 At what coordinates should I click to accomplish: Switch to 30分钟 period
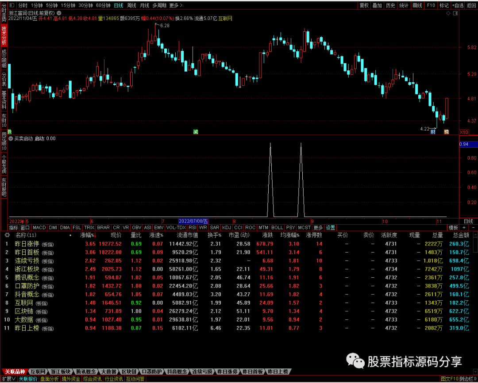86,5
